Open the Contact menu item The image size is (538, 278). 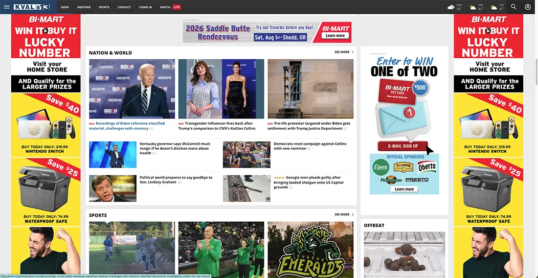[x=124, y=7]
